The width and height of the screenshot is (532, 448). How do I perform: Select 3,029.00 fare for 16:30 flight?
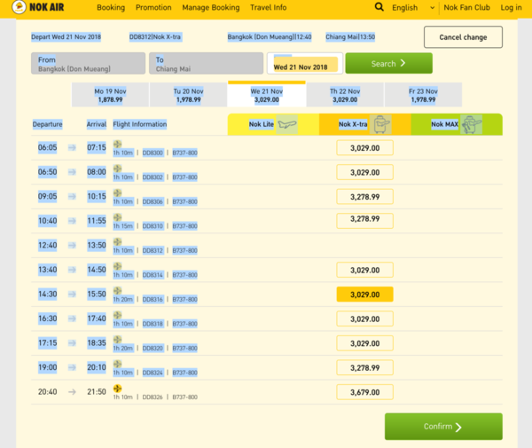pos(364,318)
